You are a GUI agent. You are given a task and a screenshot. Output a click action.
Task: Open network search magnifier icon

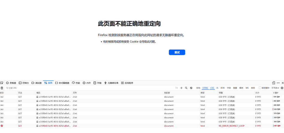[186, 88]
